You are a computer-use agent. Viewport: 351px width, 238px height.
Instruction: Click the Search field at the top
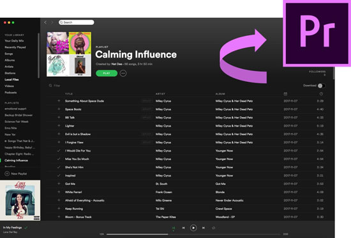pos(77,22)
